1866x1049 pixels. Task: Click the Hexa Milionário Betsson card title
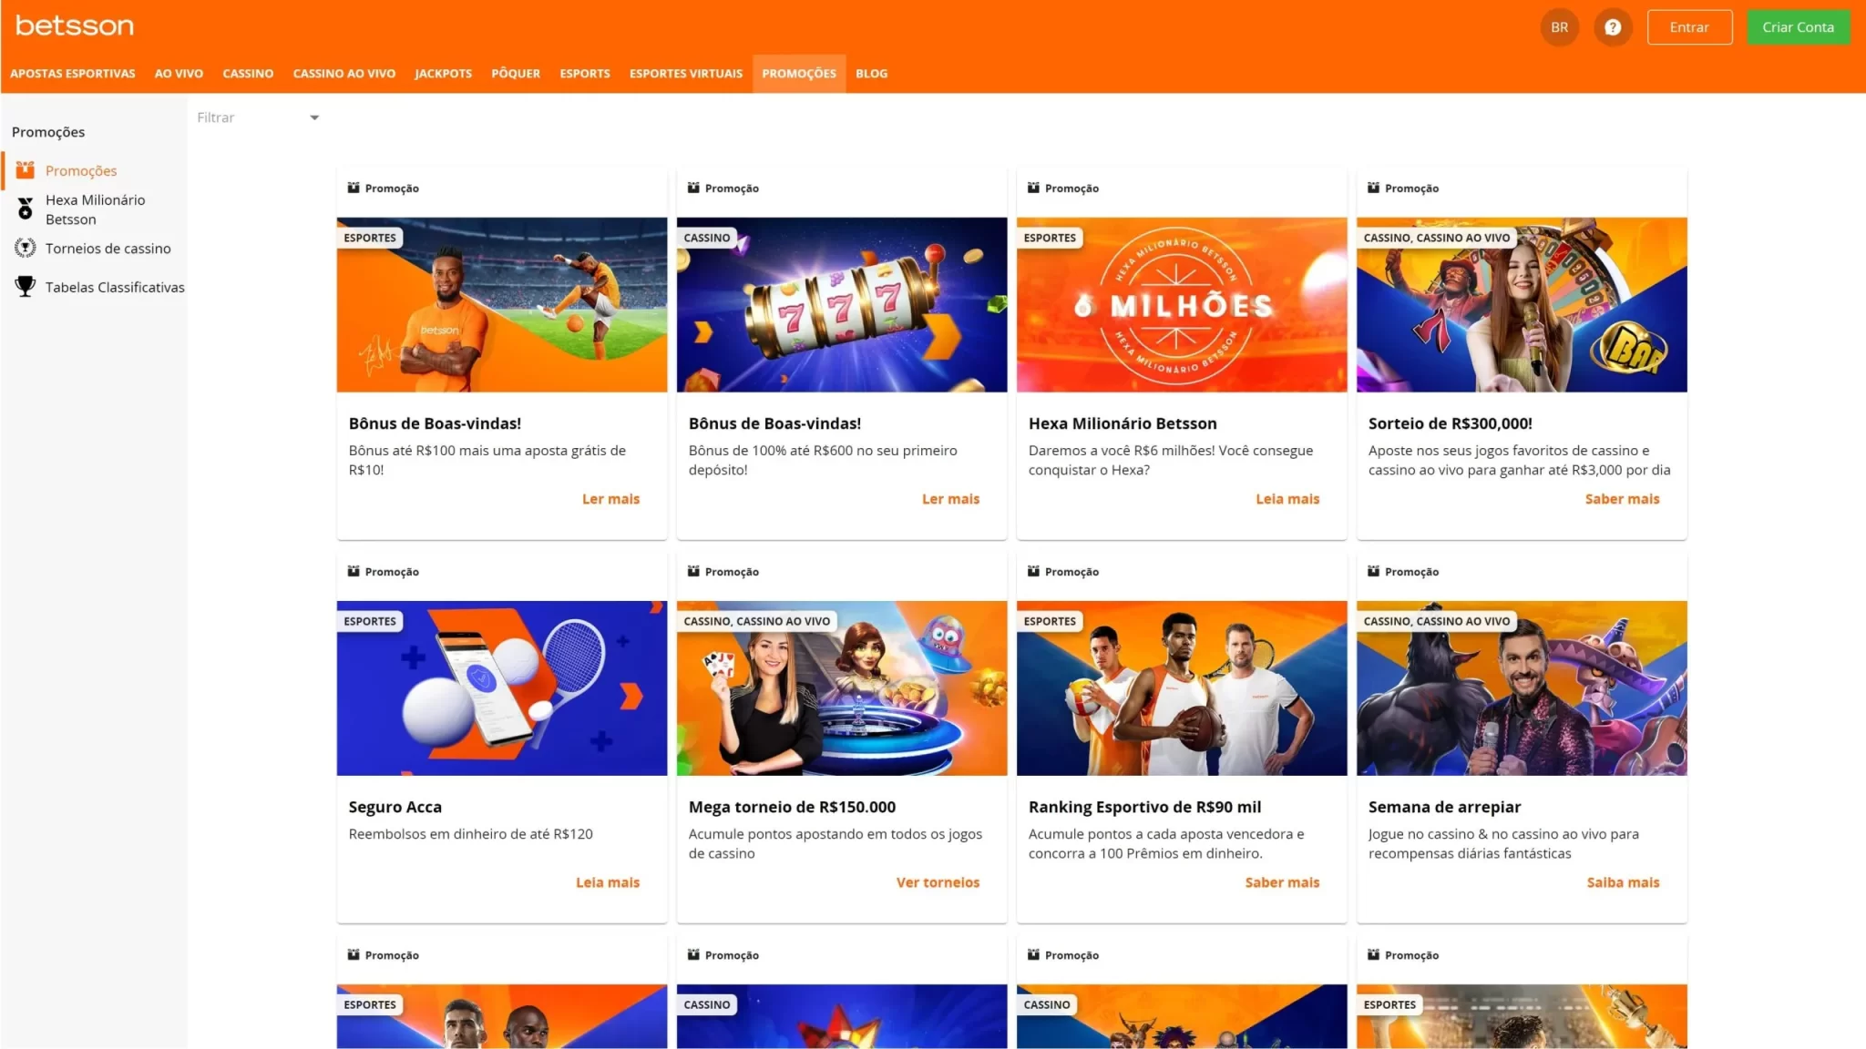click(1123, 423)
